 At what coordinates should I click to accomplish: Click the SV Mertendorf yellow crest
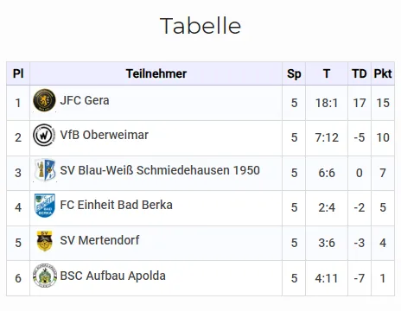(x=45, y=241)
